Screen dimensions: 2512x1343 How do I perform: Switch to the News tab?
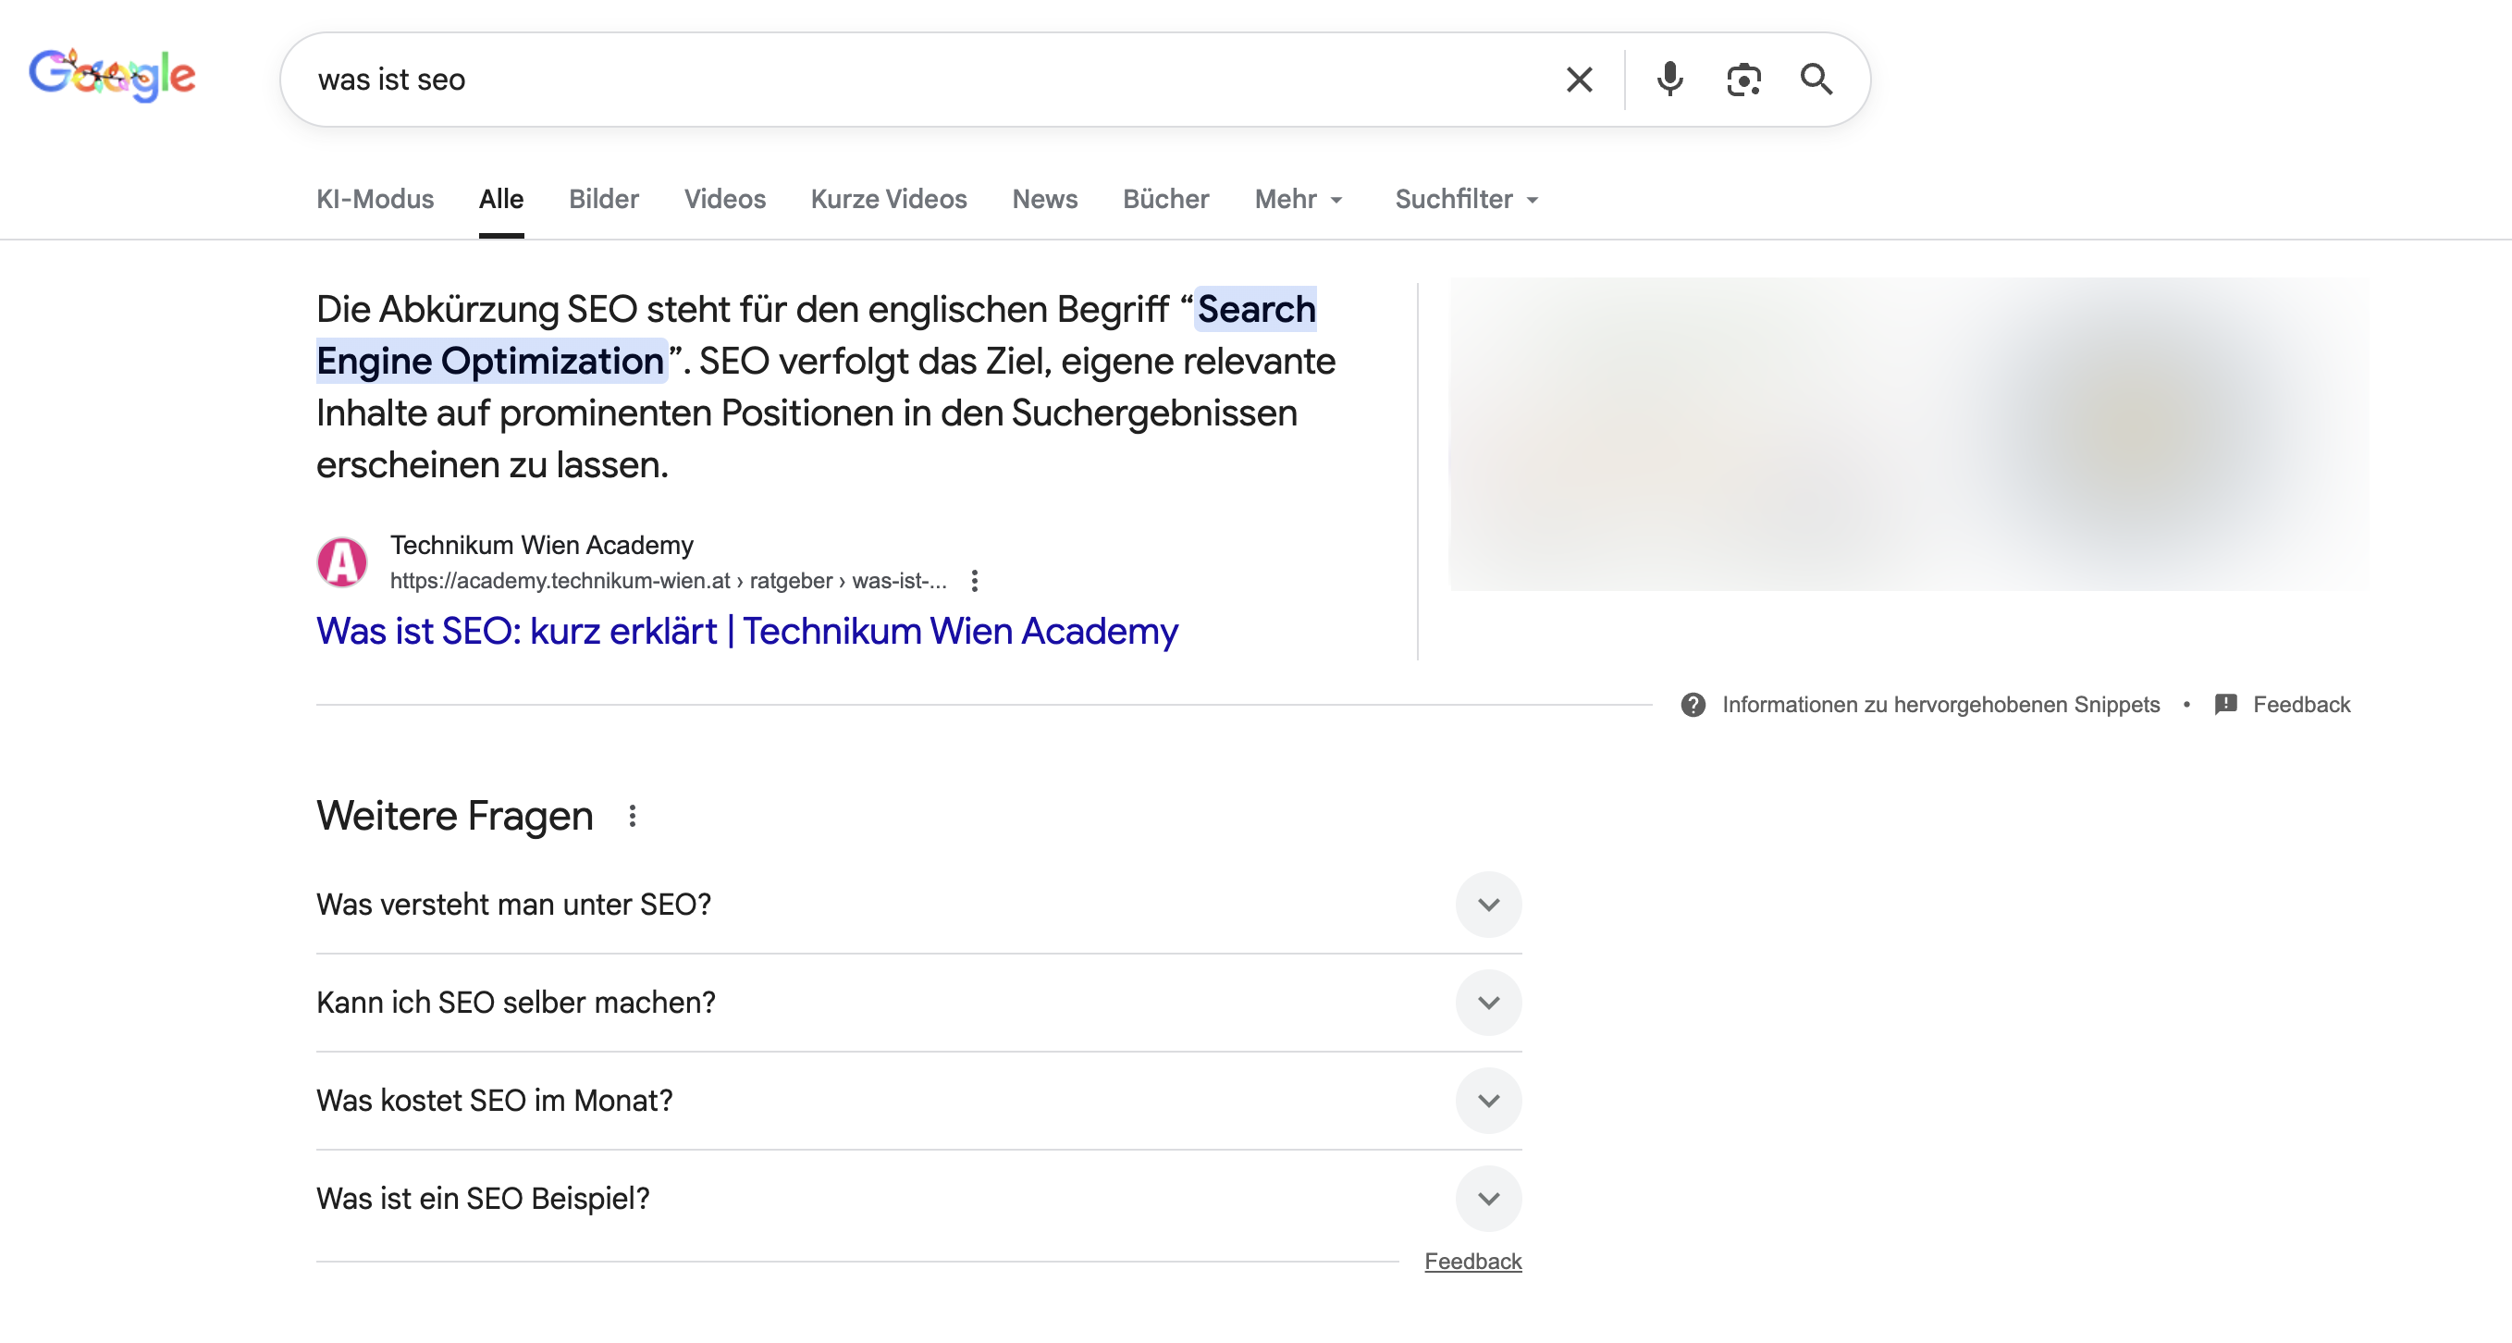[1044, 199]
